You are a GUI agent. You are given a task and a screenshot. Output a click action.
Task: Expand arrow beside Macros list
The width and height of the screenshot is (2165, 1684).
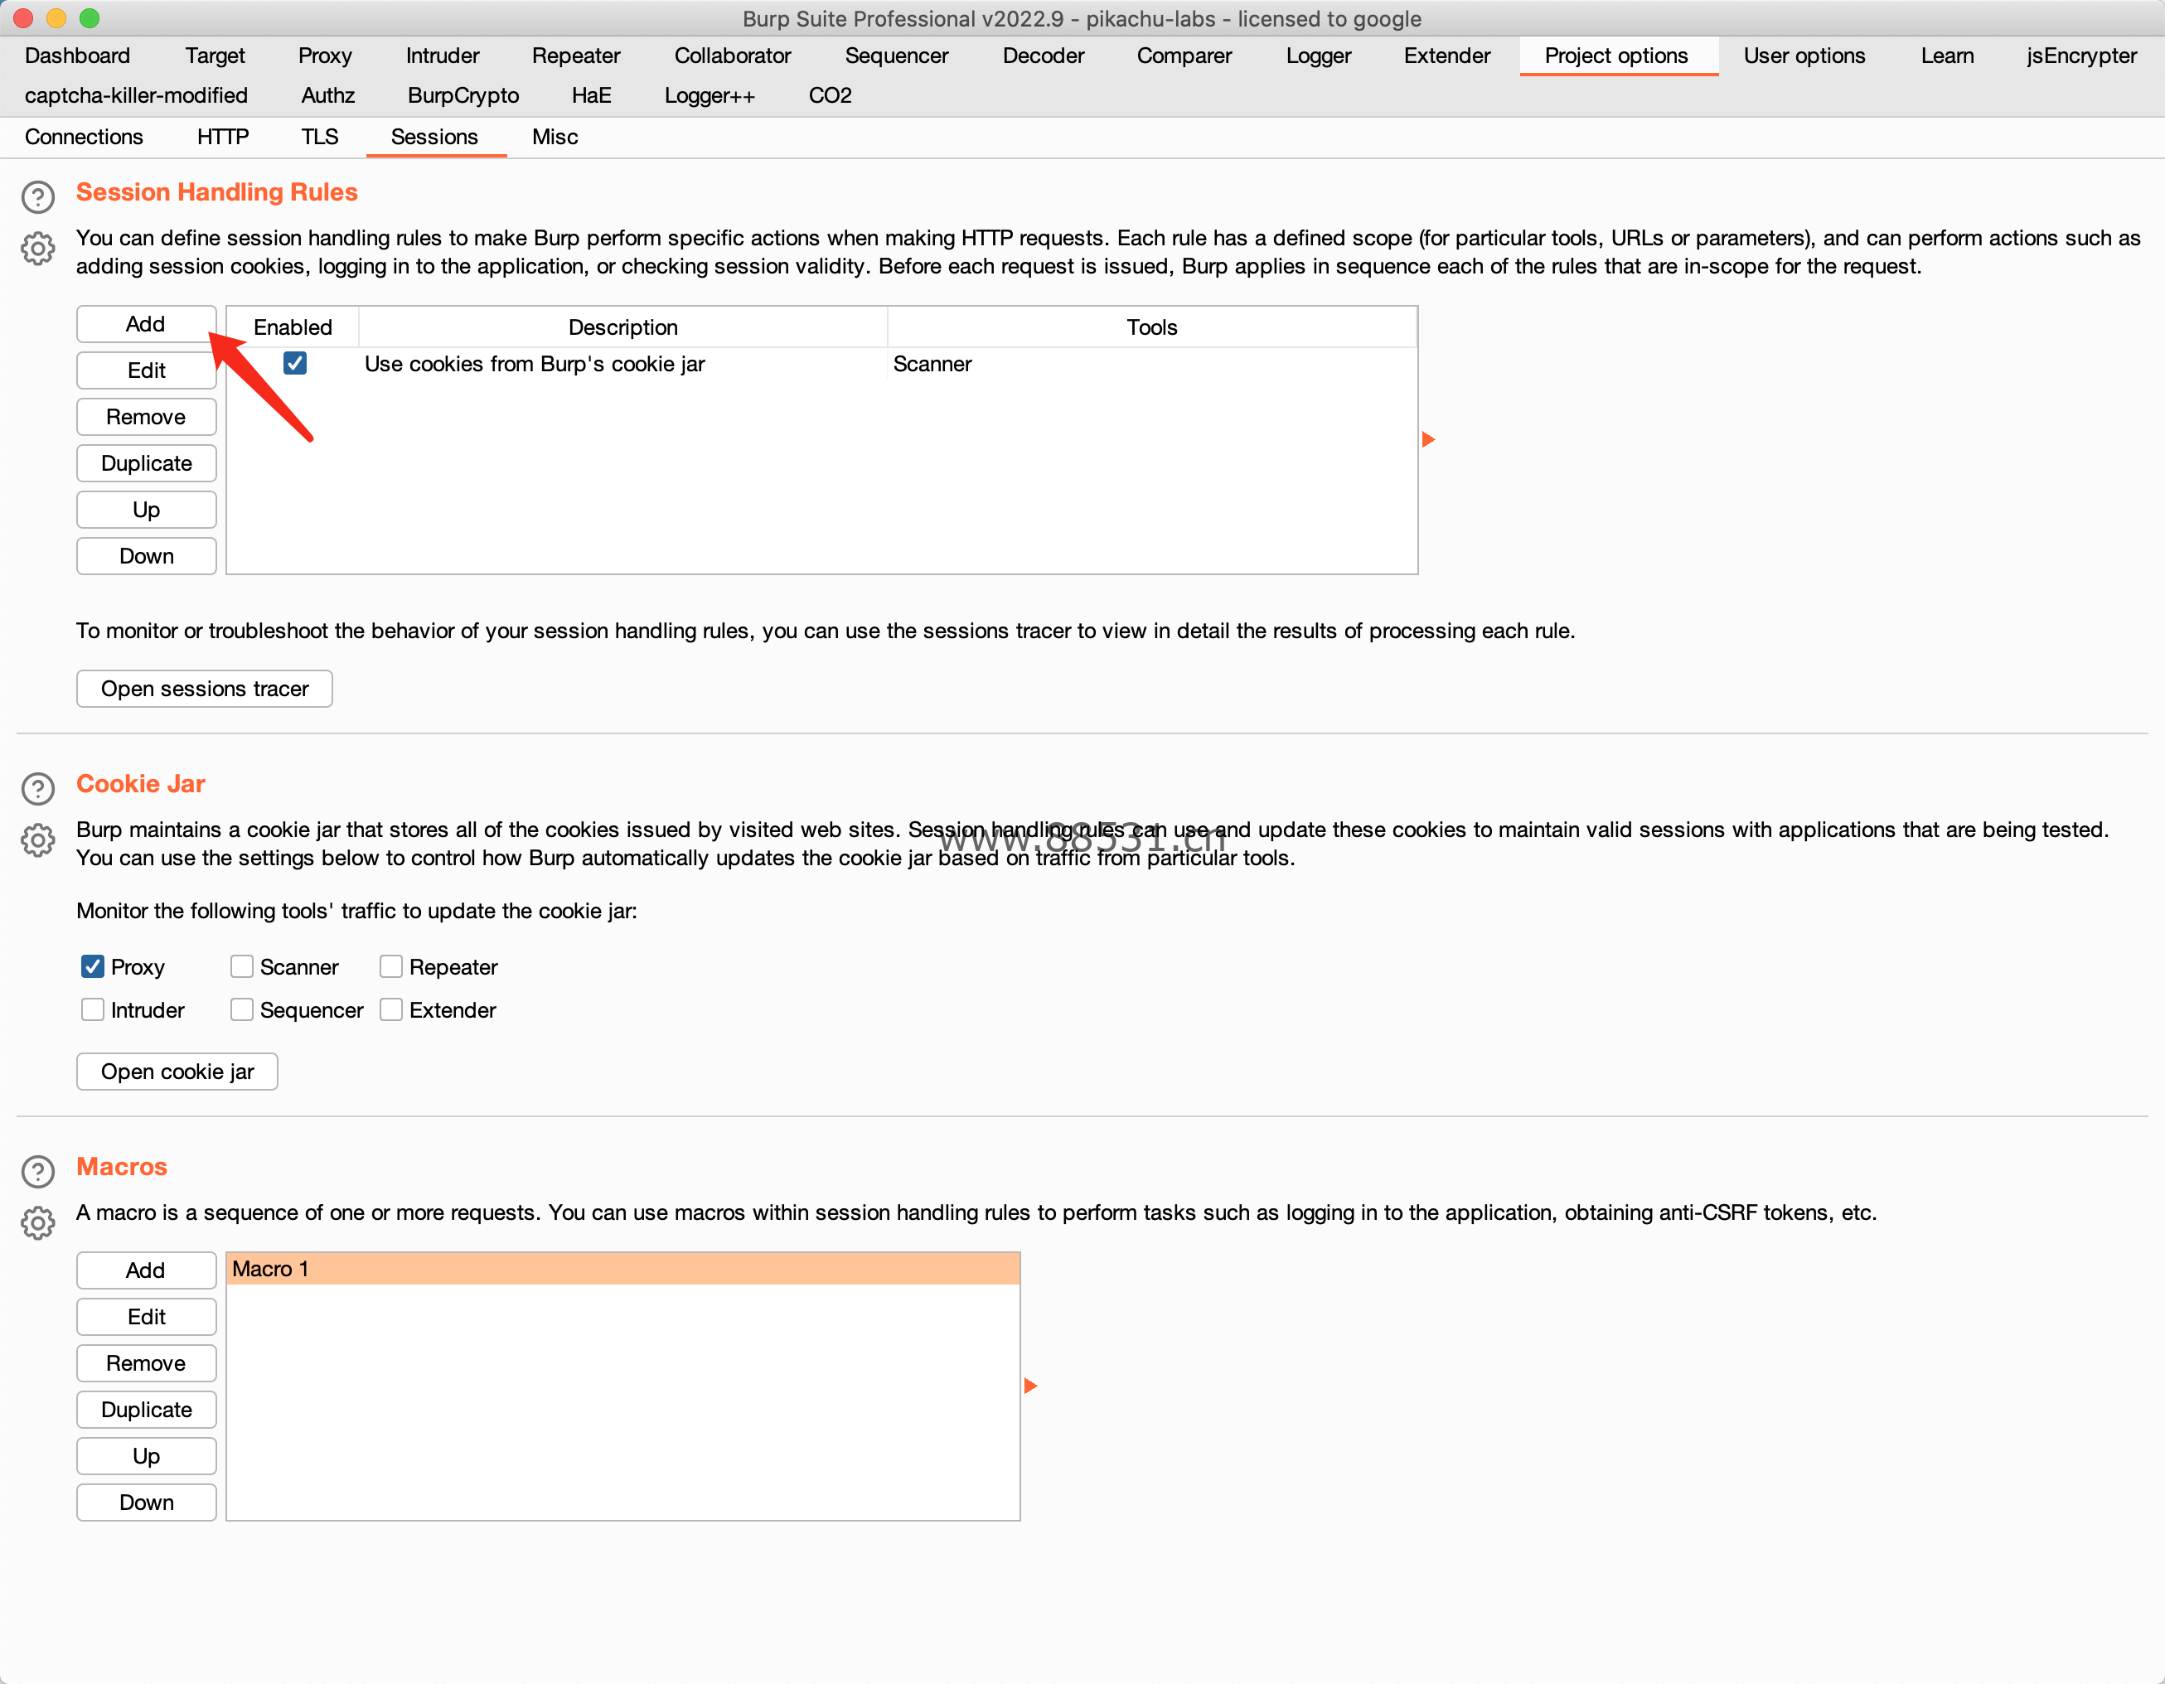(1031, 1386)
